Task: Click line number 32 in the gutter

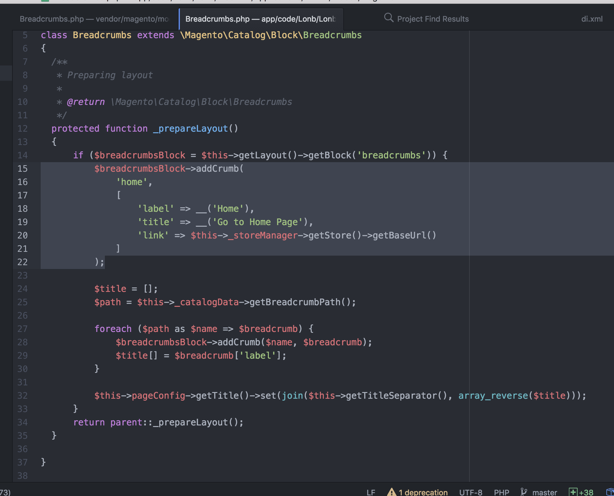Action: pos(22,396)
